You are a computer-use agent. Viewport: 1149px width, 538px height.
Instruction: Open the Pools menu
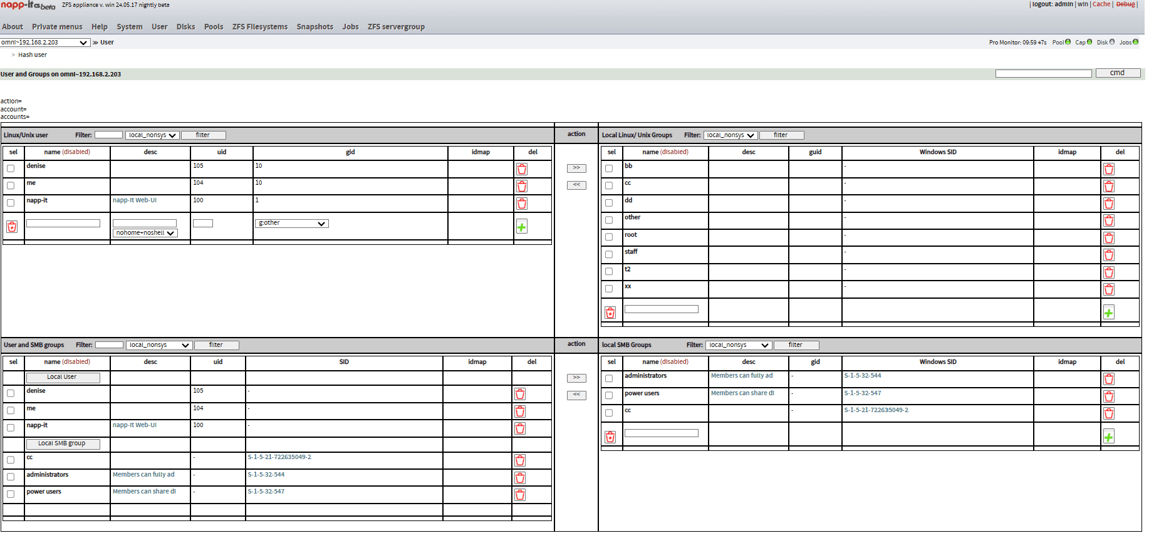214,27
